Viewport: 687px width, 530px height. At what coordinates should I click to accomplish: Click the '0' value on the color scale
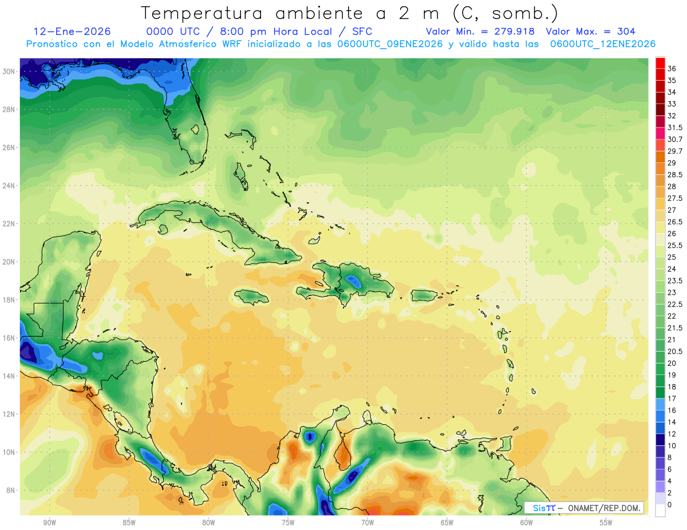(x=670, y=504)
